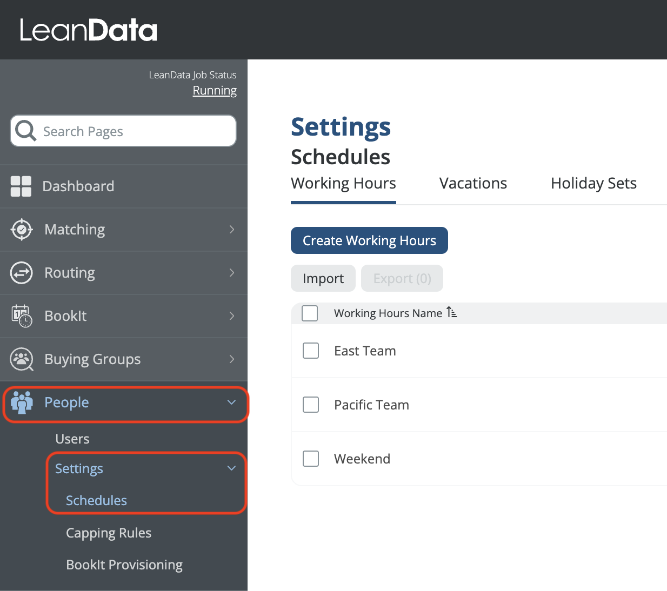Open the Holiday Sets tab

click(593, 184)
